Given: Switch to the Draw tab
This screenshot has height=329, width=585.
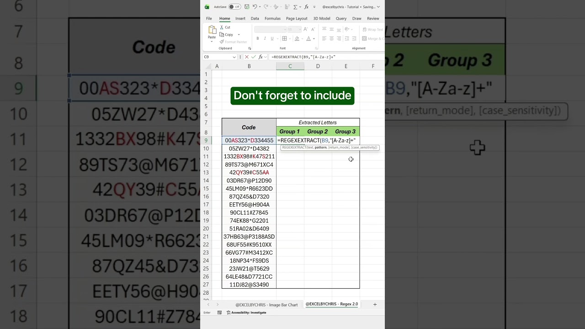Looking at the screenshot, I should tap(357, 18).
